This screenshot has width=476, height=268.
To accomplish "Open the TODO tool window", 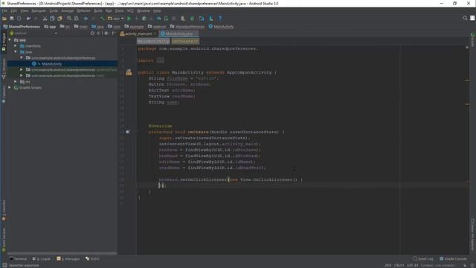I will pyautogui.click(x=92, y=259).
